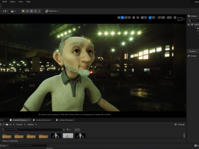Open the content filter dropdown

pos(69,130)
